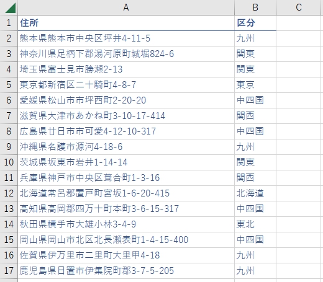
Task: Select cell with 埼玉県富士見市勝瀬2-13
Action: pos(126,69)
